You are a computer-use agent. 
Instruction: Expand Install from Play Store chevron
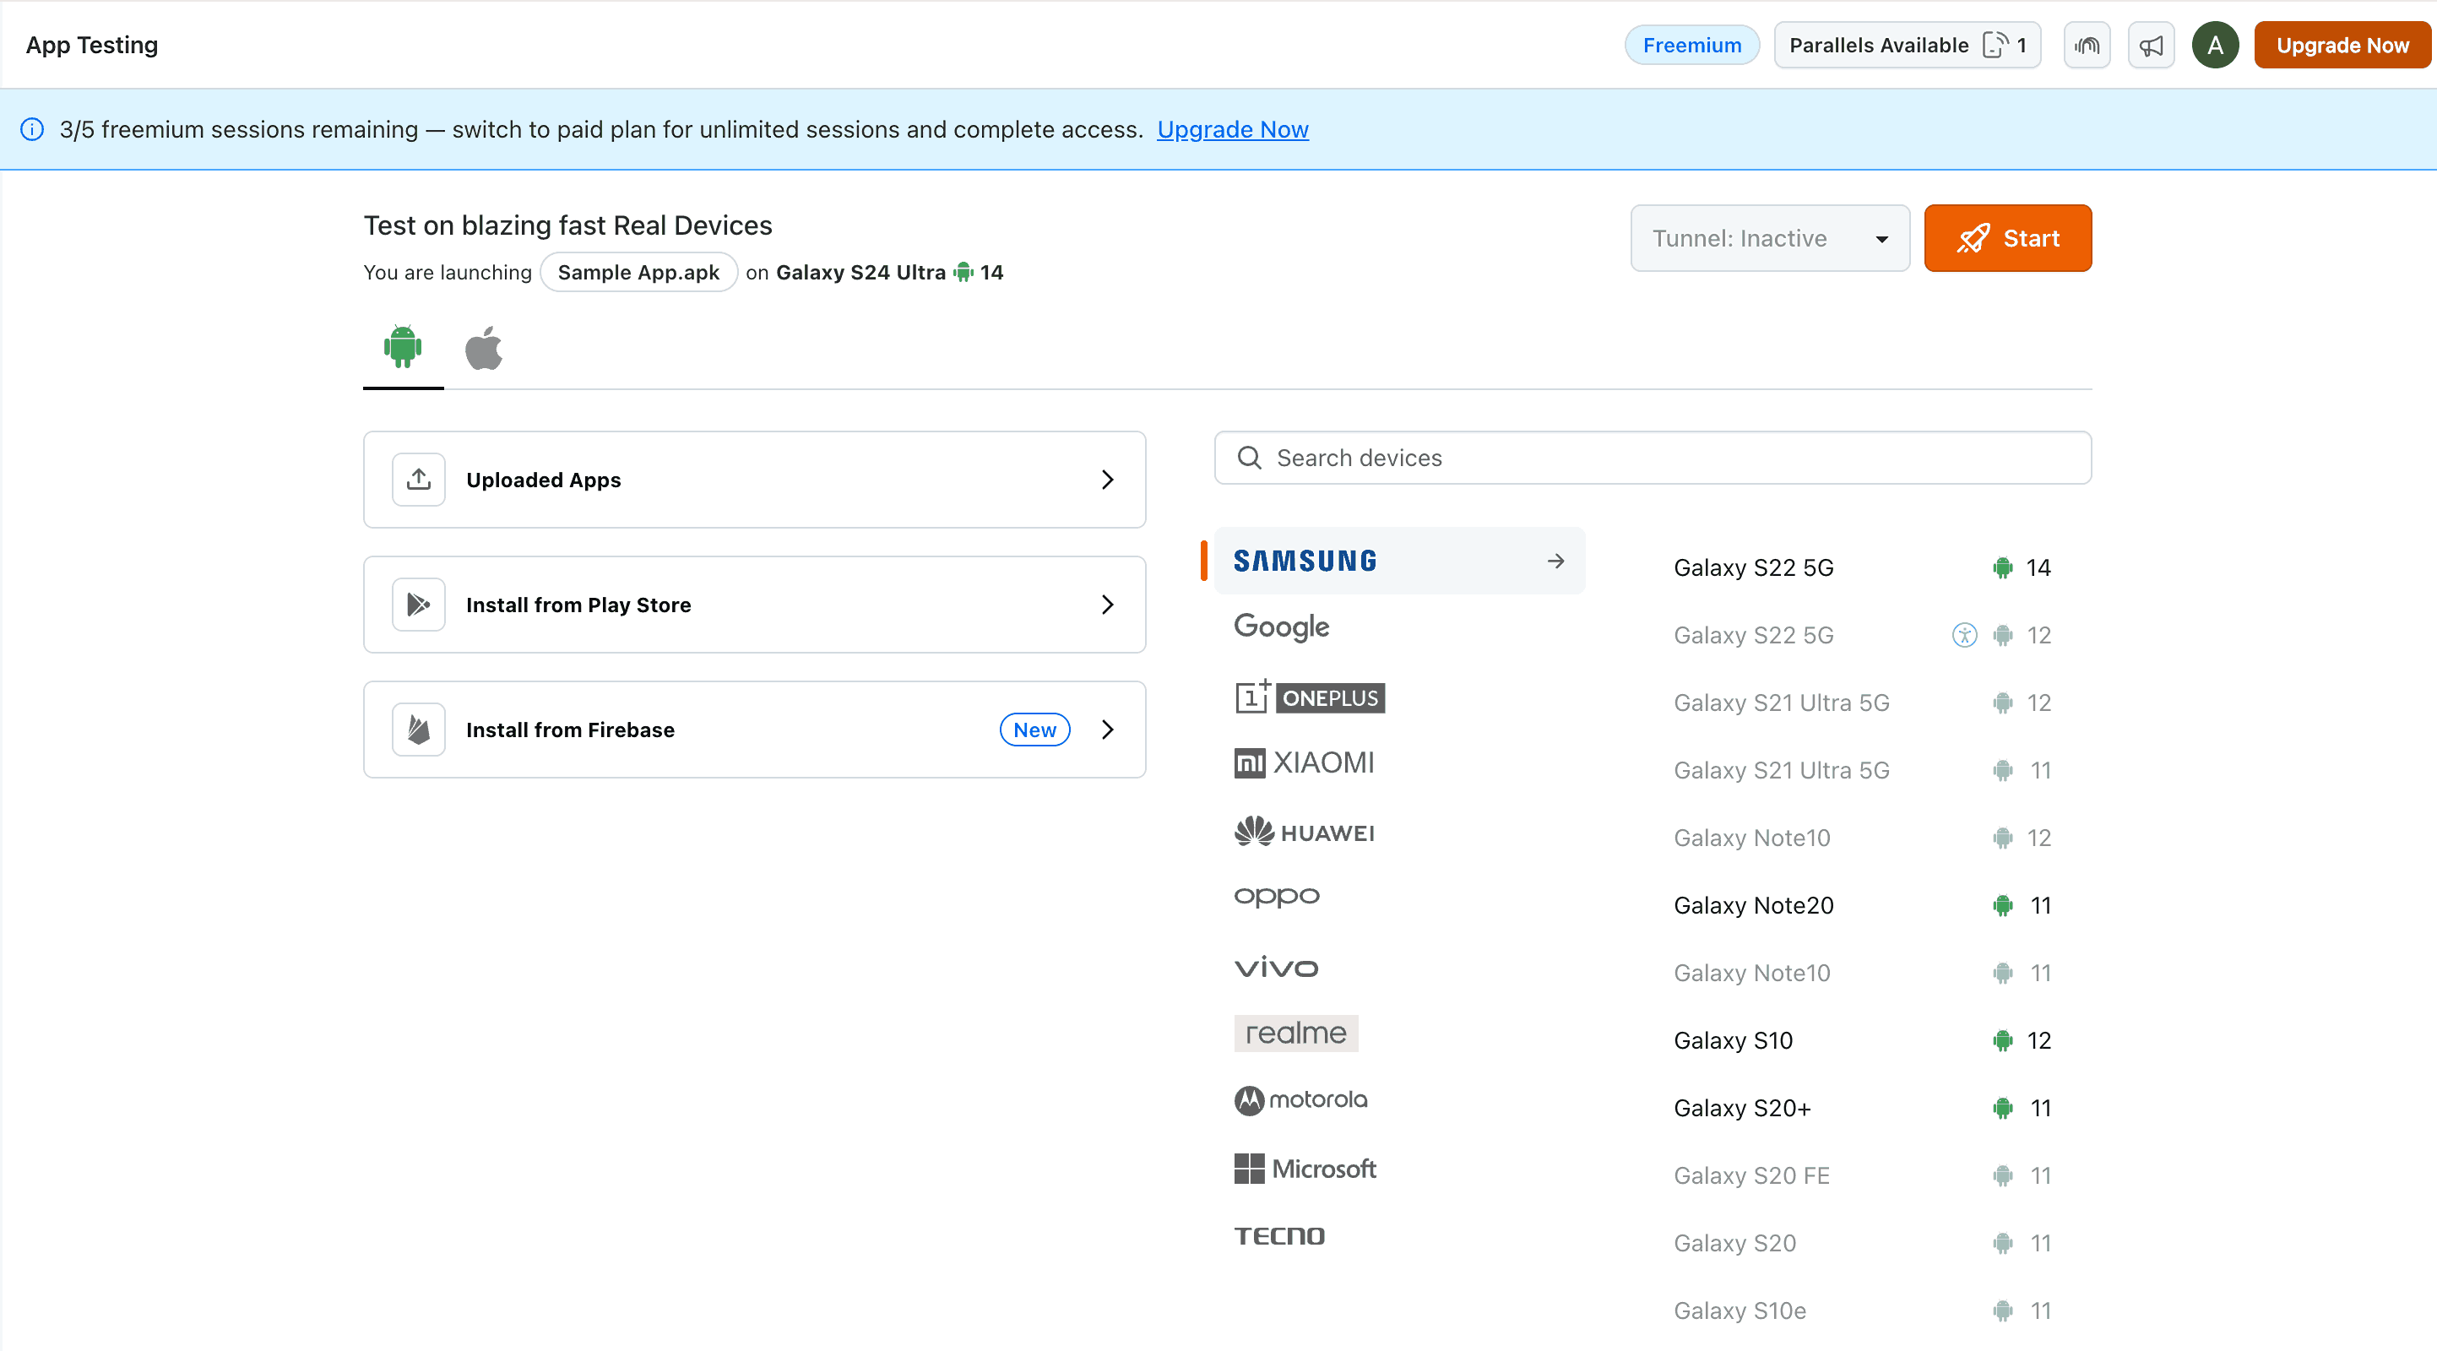(1108, 605)
